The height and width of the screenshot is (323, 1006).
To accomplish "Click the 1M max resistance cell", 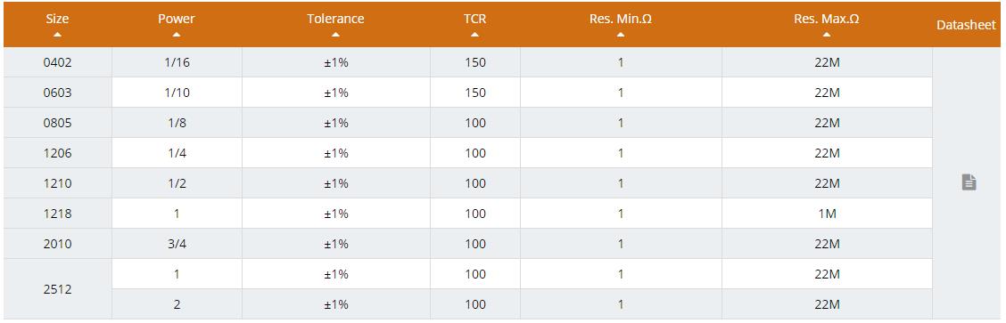I will click(x=827, y=214).
